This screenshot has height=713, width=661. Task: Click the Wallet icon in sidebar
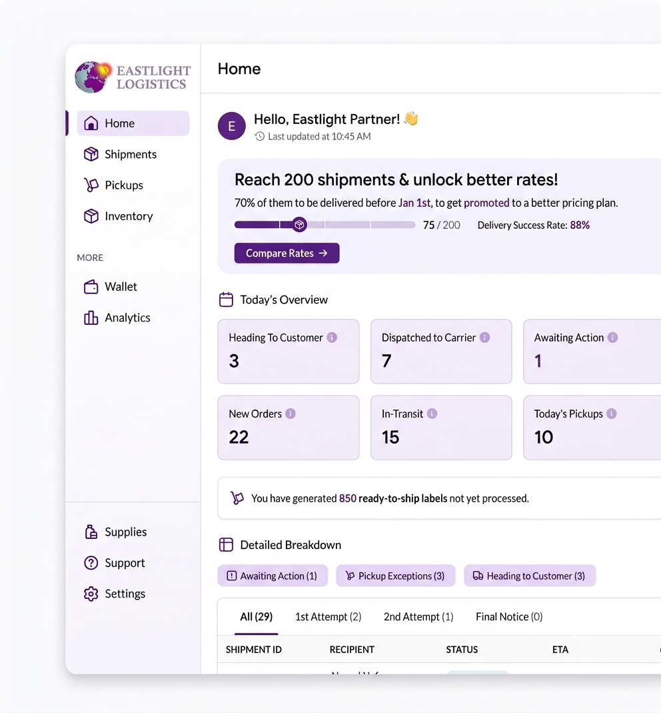(91, 287)
